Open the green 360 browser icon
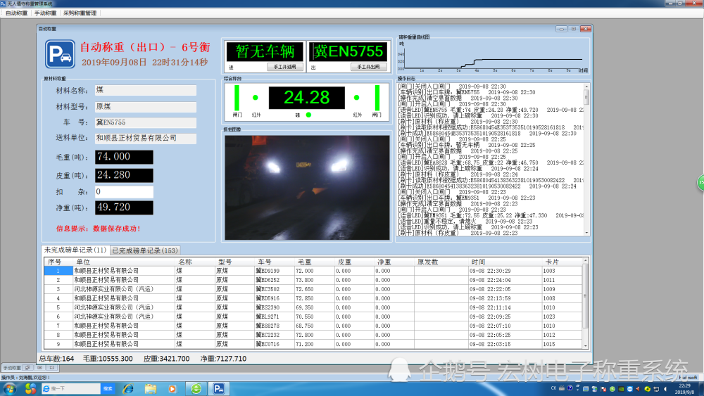This screenshot has width=704, height=396. (196, 388)
